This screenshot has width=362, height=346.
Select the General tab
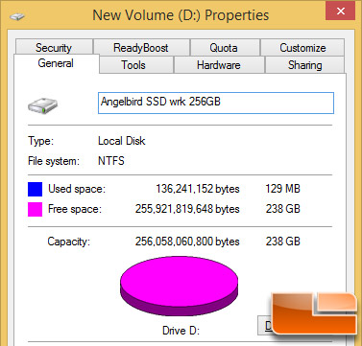coord(57,63)
